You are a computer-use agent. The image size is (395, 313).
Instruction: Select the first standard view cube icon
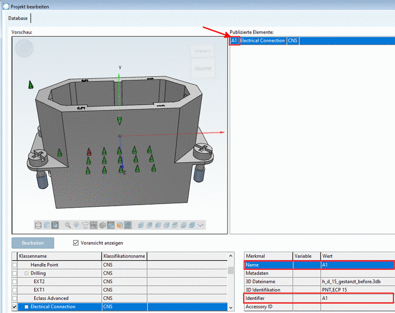[x=141, y=225]
